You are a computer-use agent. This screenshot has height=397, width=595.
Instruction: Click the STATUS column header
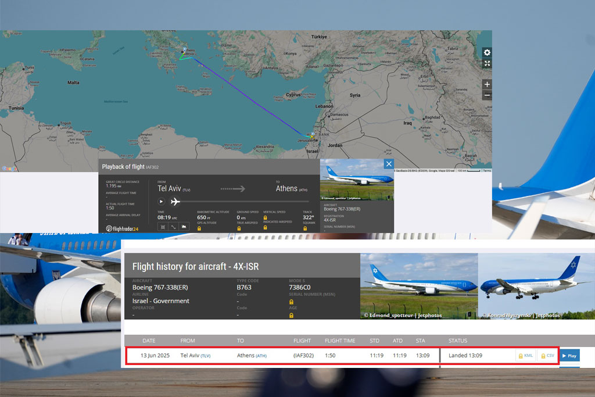[x=458, y=341]
